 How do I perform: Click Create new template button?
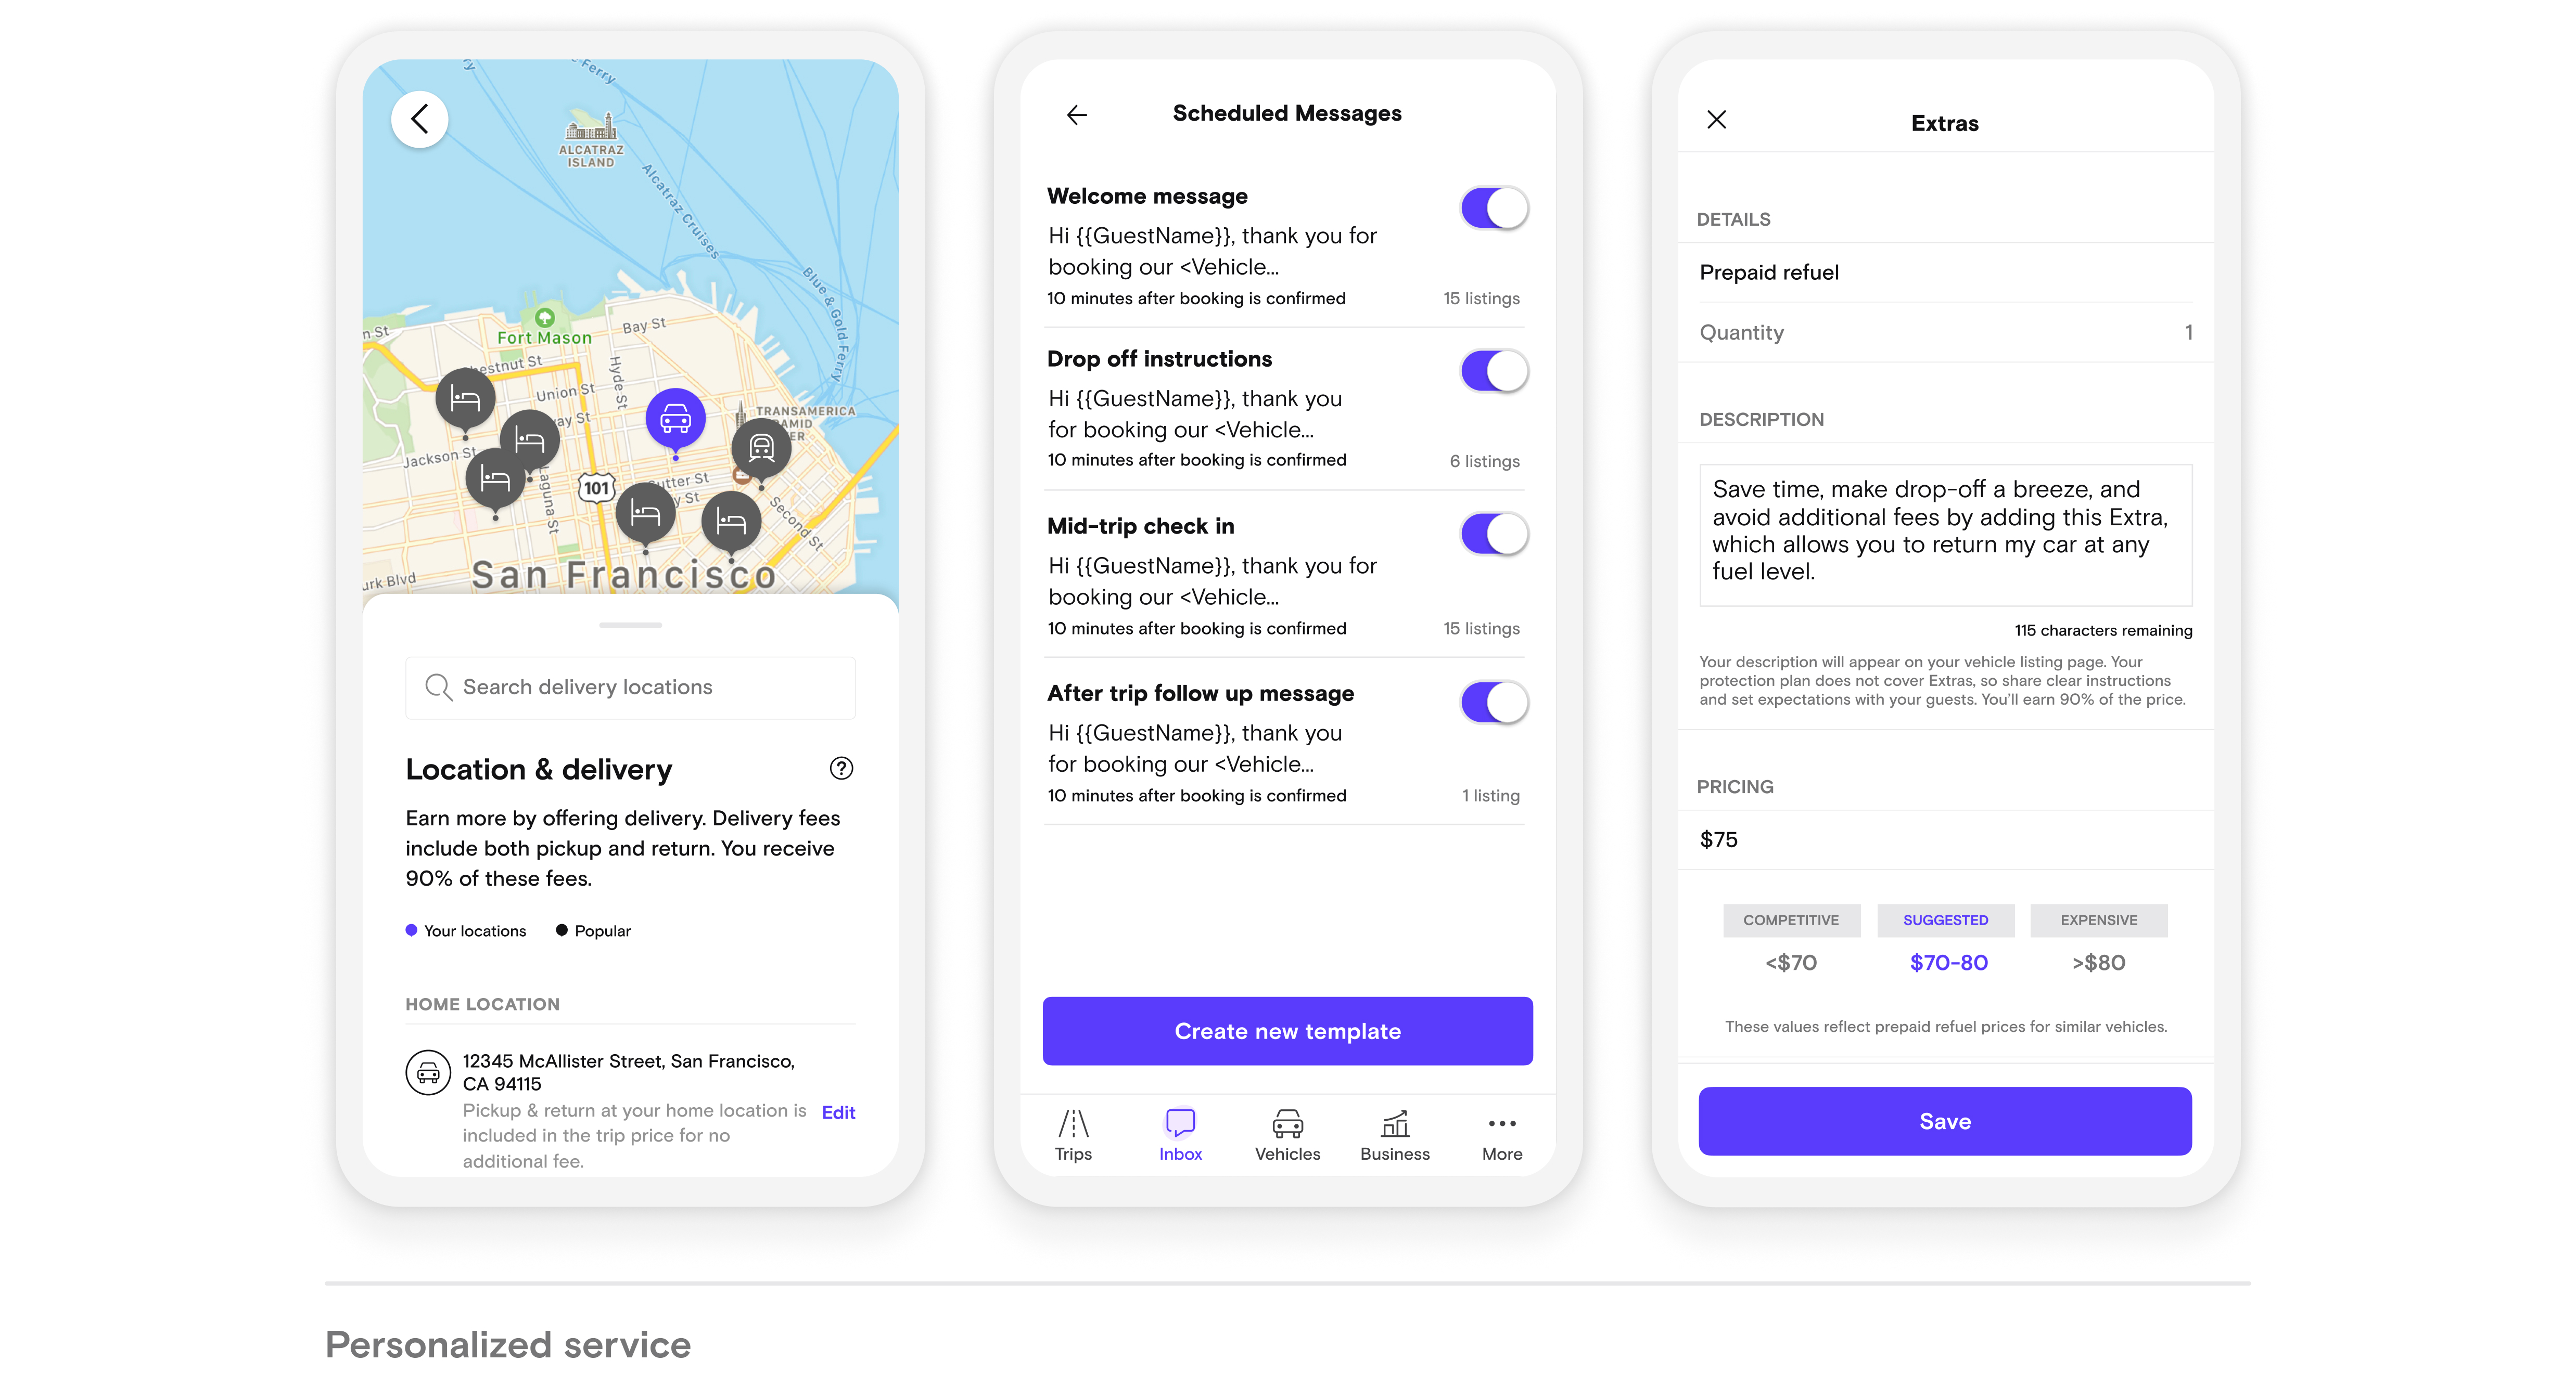[1288, 1030]
